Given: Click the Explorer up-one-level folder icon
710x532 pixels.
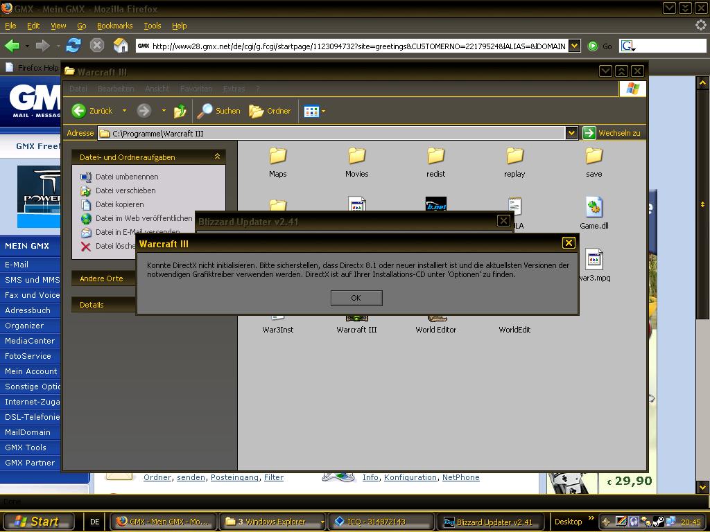Looking at the screenshot, I should coord(180,111).
